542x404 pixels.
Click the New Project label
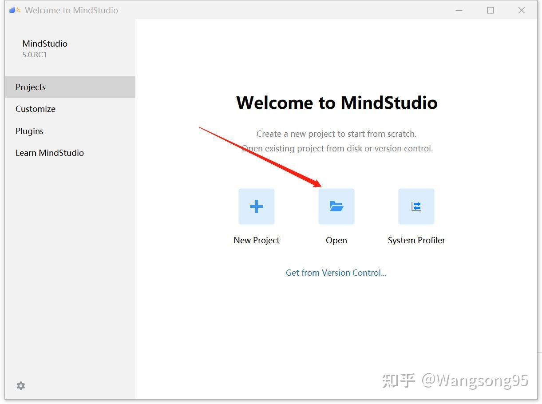click(x=256, y=240)
